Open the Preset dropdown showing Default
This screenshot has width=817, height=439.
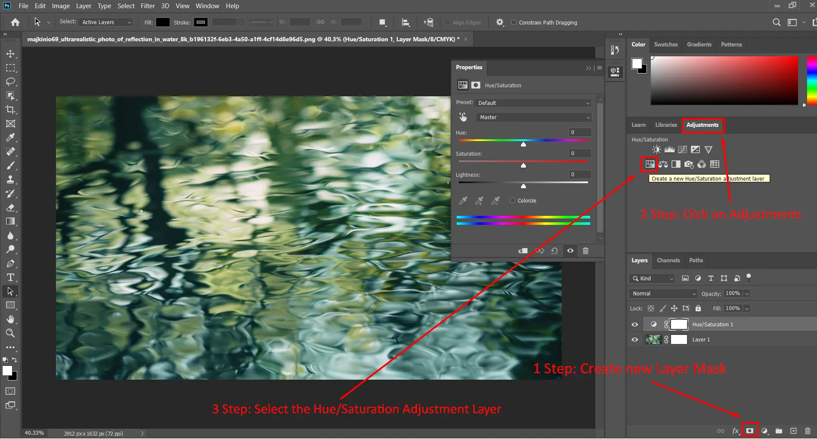tap(533, 103)
